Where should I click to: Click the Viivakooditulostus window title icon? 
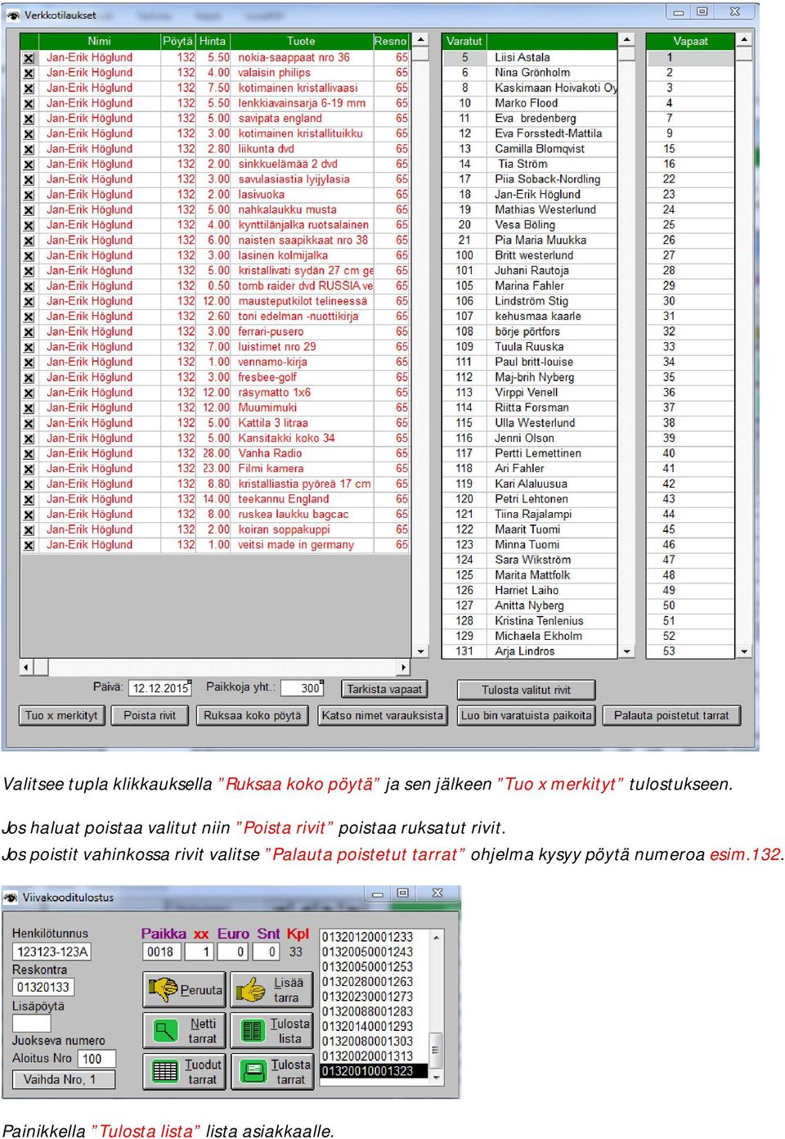[11, 897]
